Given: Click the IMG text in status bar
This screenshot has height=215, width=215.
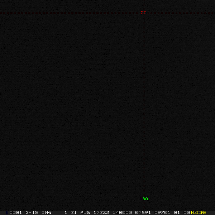Looking at the screenshot, I should 46,212.
